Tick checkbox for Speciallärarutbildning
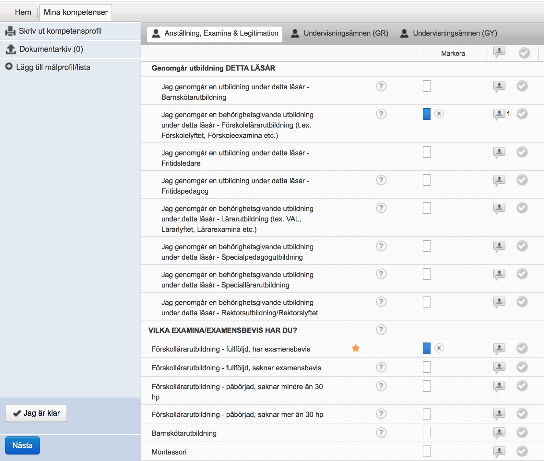The height and width of the screenshot is (461, 544). [427, 274]
